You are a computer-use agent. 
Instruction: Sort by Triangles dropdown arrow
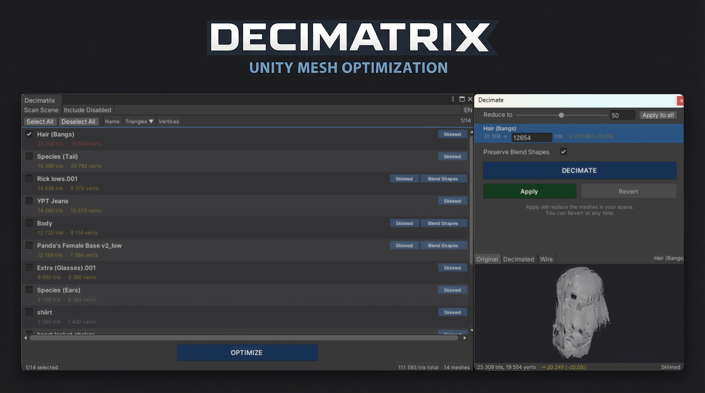coord(151,121)
